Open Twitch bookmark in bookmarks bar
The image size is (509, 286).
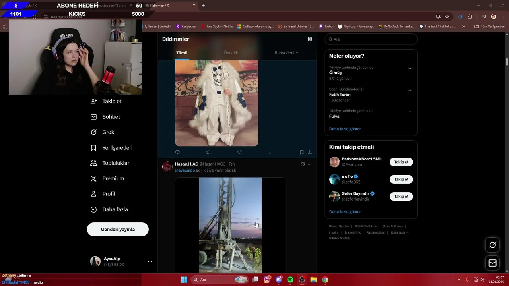[x=326, y=27]
